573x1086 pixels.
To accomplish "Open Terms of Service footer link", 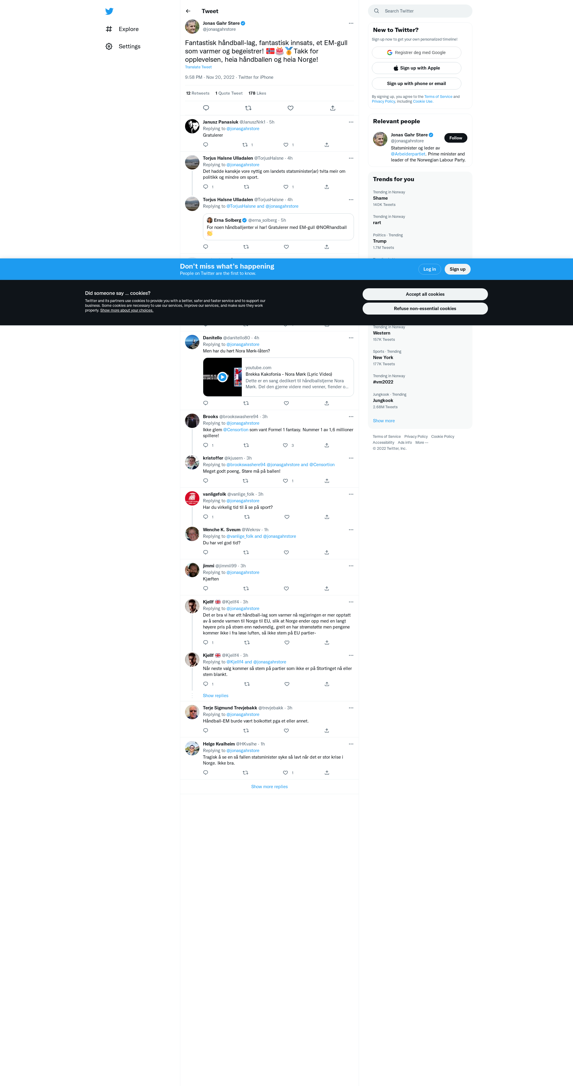I will tap(387, 437).
